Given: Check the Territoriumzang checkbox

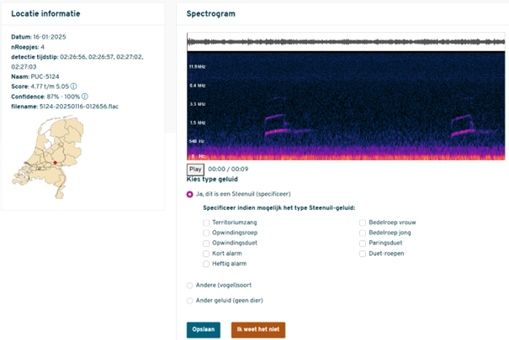Looking at the screenshot, I should pyautogui.click(x=206, y=222).
